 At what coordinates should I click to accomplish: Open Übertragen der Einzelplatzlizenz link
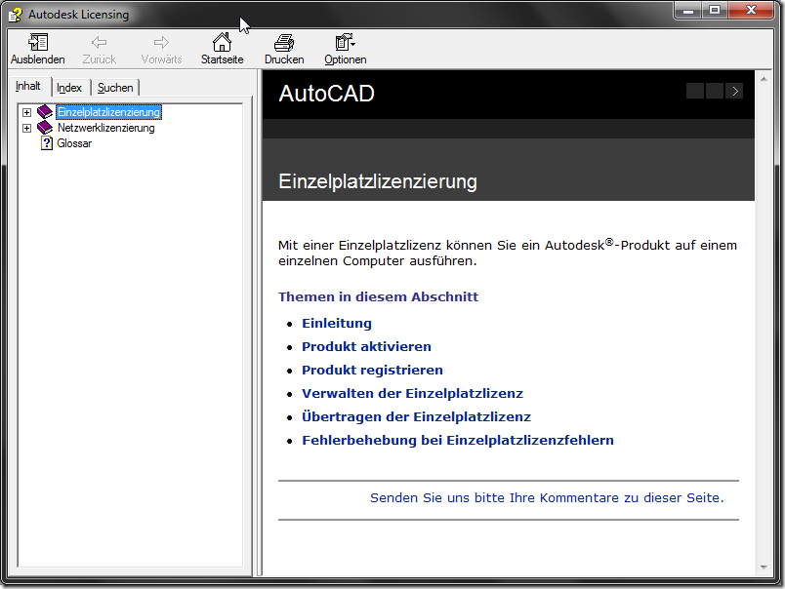pos(416,417)
